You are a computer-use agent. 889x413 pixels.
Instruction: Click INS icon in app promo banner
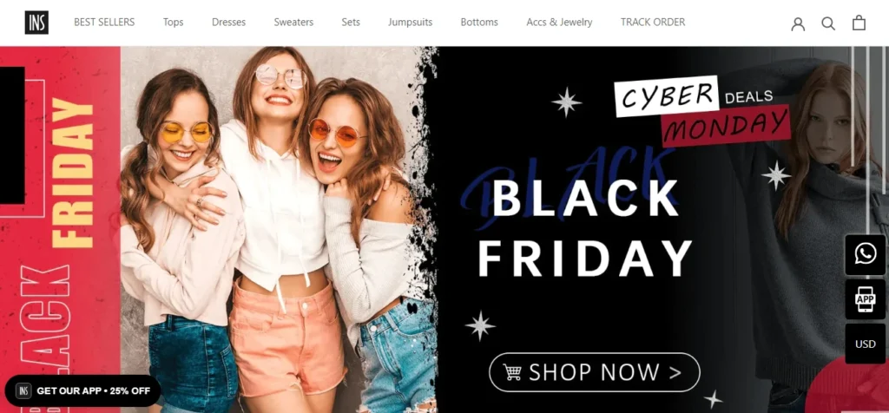23,390
